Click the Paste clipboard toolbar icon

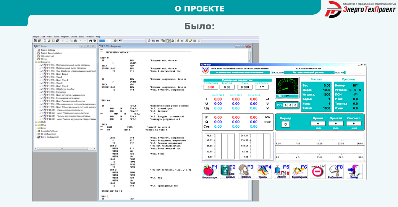[x=75, y=41]
